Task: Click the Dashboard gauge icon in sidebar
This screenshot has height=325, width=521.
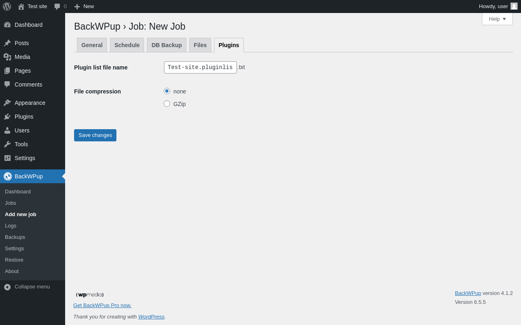Action: coord(7,25)
